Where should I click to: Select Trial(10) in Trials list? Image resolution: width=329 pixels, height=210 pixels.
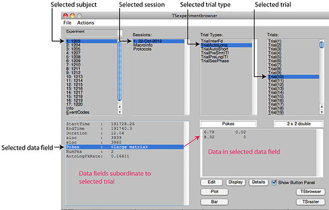pos(293,77)
